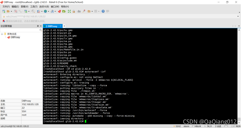Open the tab list dropdown arrow
The image size is (241, 128).
tap(239, 26)
